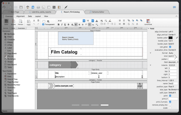Click the revert circular arrow icon

click(4, 7)
